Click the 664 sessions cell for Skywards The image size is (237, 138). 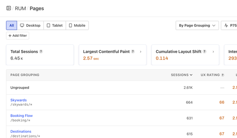coord(189,102)
